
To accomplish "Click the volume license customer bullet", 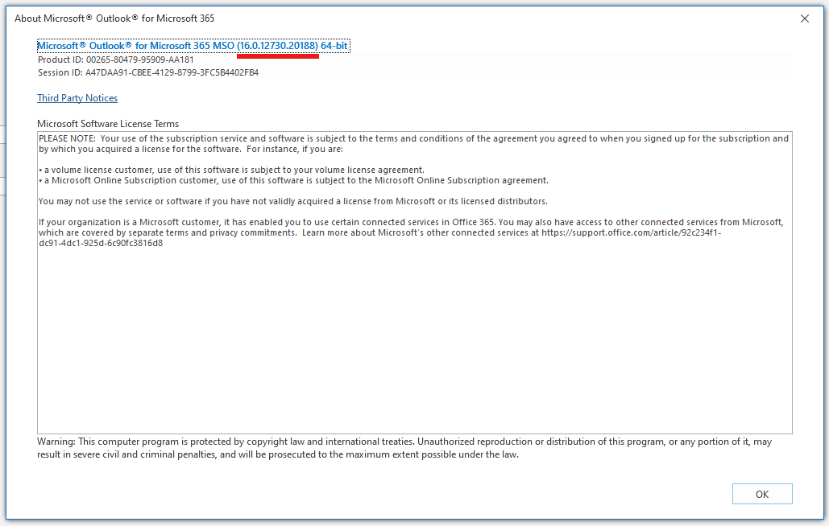I will [x=231, y=170].
